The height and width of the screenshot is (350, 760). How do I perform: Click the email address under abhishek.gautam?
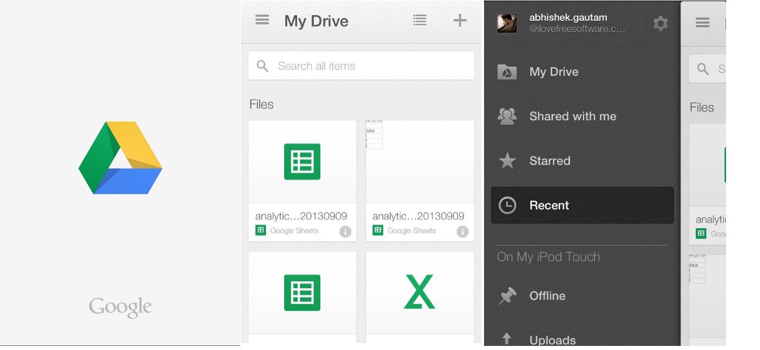pos(577,29)
